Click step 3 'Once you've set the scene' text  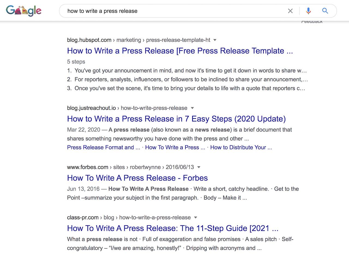[190, 88]
